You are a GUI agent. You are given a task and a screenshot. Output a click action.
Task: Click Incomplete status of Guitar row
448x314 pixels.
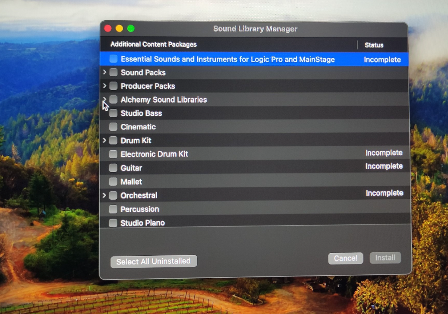[x=384, y=166]
